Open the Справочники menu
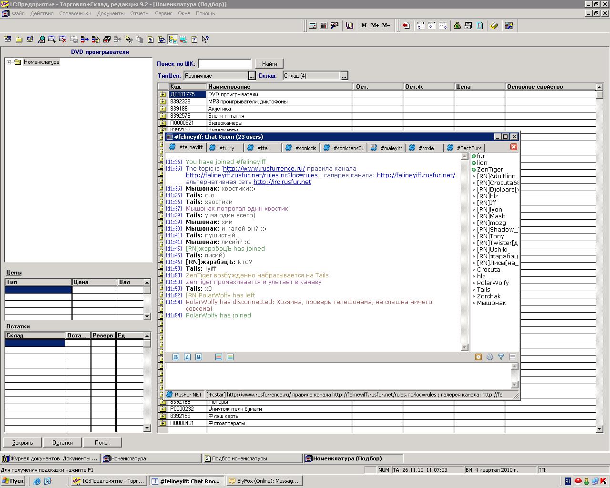610x488 pixels. click(75, 13)
